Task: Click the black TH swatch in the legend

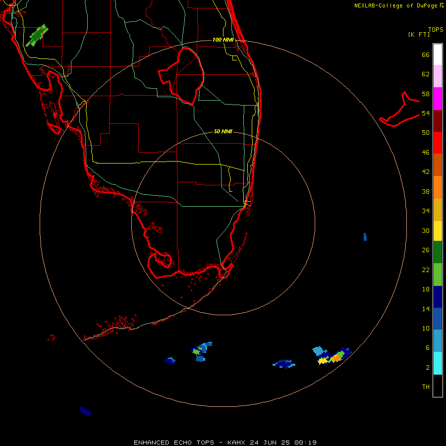Action: click(438, 386)
